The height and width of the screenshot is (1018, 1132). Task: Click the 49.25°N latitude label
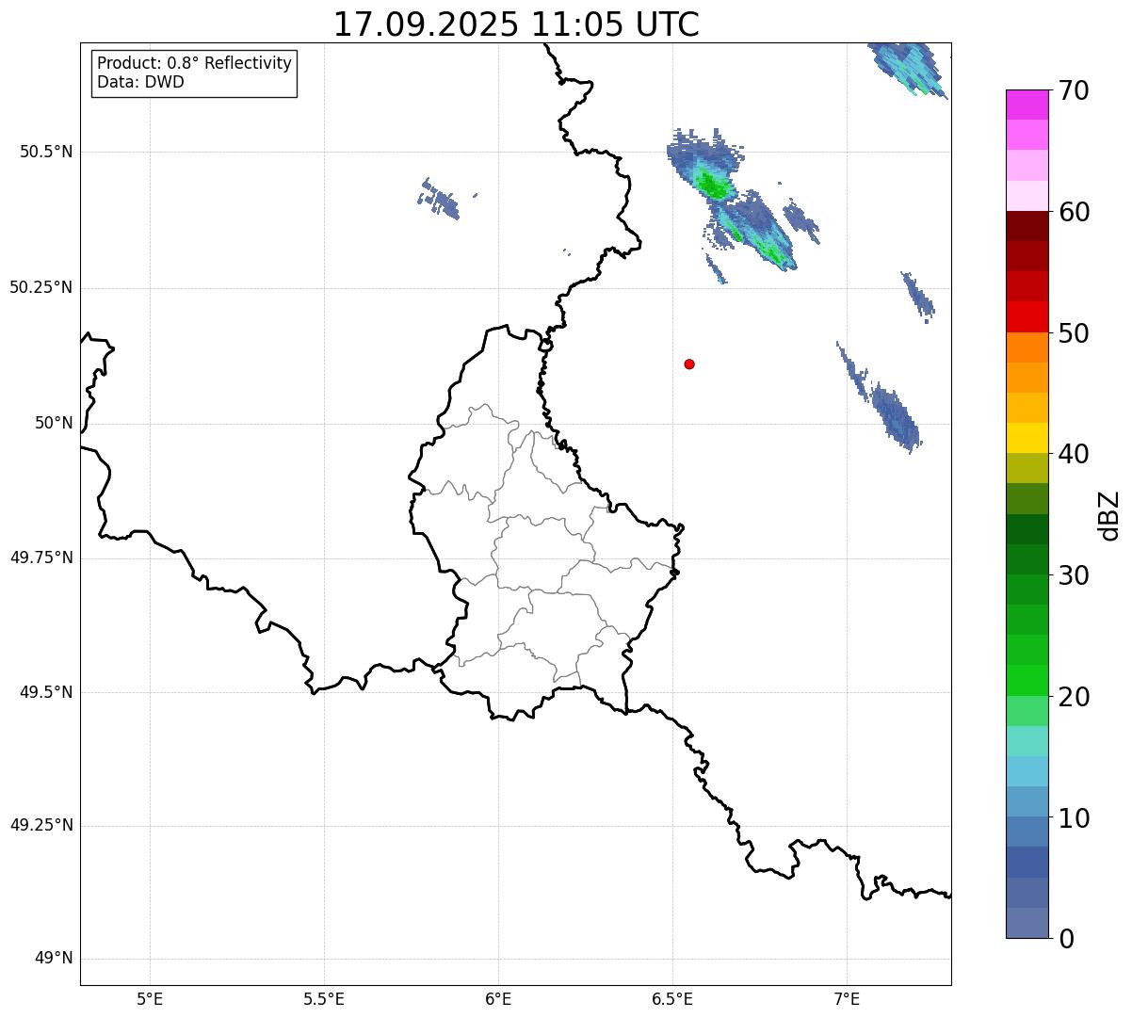(40, 825)
